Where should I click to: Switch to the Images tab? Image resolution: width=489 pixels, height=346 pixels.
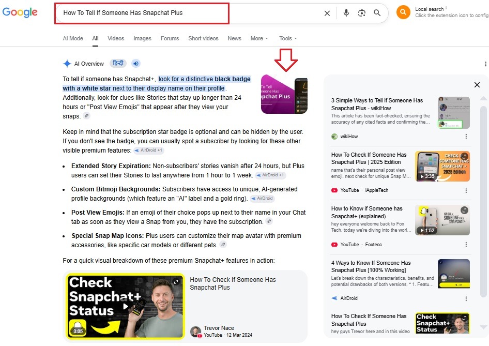point(142,38)
